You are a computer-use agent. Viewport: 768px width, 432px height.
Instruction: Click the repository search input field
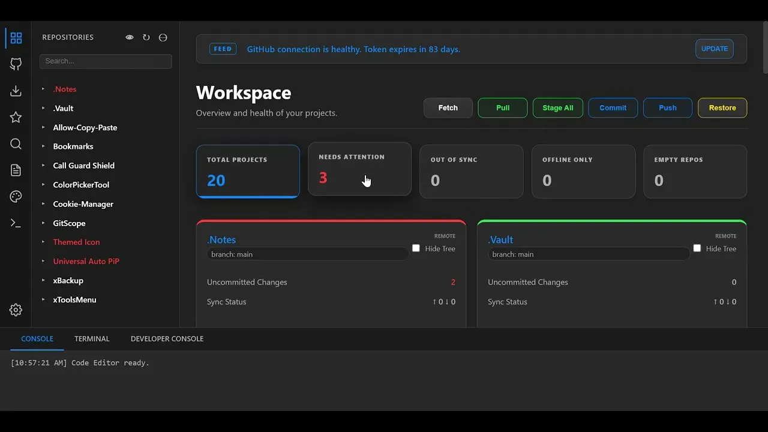pyautogui.click(x=106, y=61)
